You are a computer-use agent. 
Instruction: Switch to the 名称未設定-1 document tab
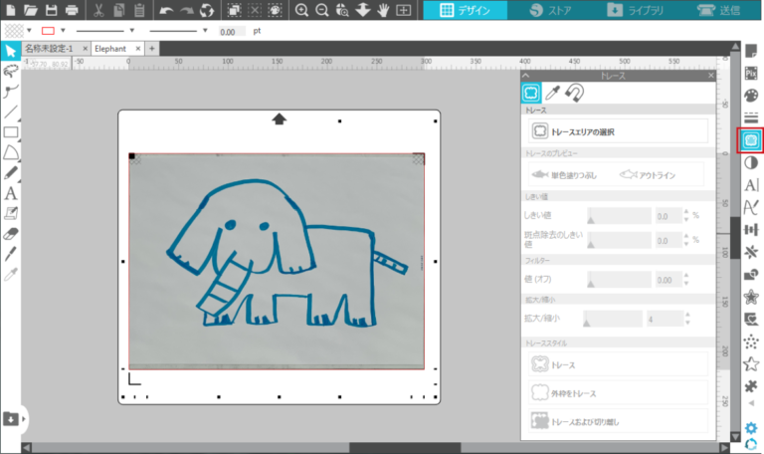(49, 48)
